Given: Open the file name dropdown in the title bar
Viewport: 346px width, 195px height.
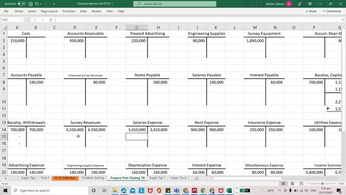Looking at the screenshot, I should tap(112, 4).
